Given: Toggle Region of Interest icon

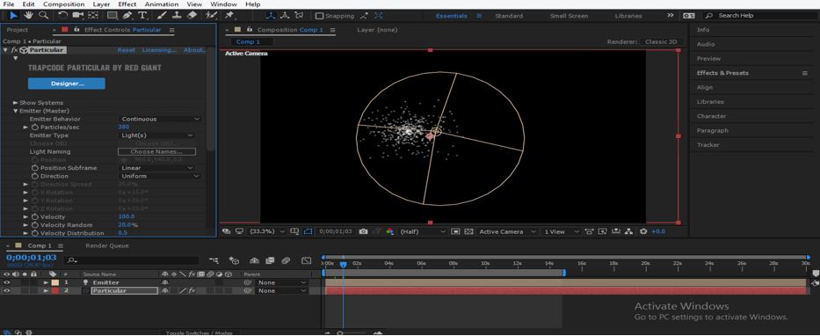Looking at the screenshot, I should pyautogui.click(x=455, y=231).
